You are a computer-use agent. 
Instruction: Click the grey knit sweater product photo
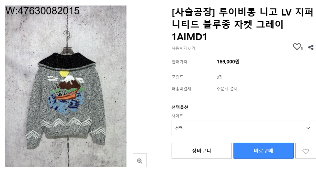click(66, 97)
